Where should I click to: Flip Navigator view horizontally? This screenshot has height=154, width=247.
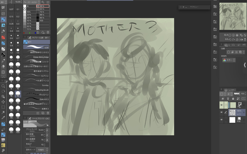pos(241,39)
